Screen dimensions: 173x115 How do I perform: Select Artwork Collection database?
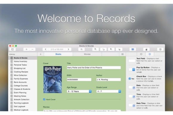(x=23, y=100)
